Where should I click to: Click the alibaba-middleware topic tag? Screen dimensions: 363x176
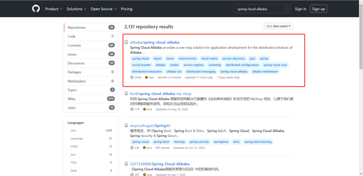pyautogui.click(x=265, y=71)
